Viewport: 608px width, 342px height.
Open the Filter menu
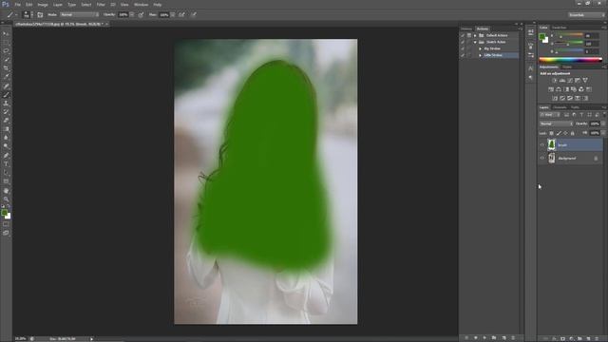tap(101, 5)
